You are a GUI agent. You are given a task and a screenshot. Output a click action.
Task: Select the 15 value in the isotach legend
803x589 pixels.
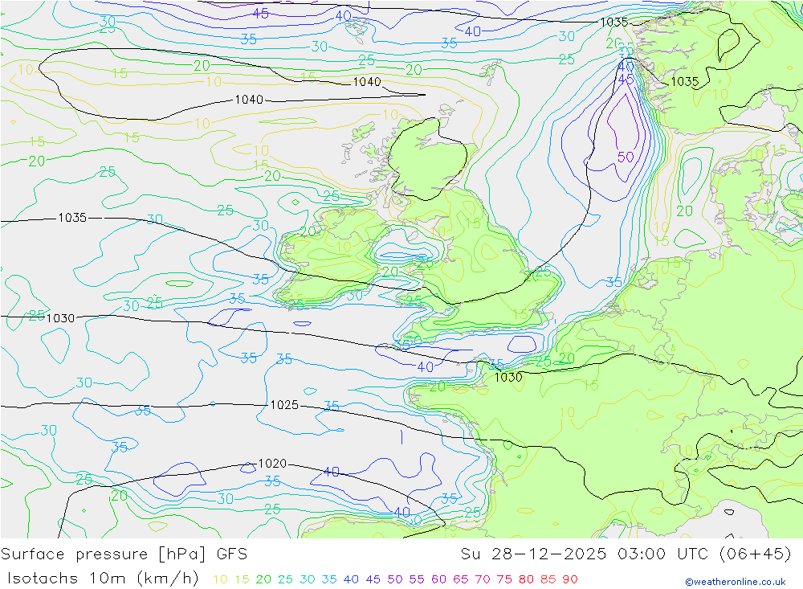point(242,579)
